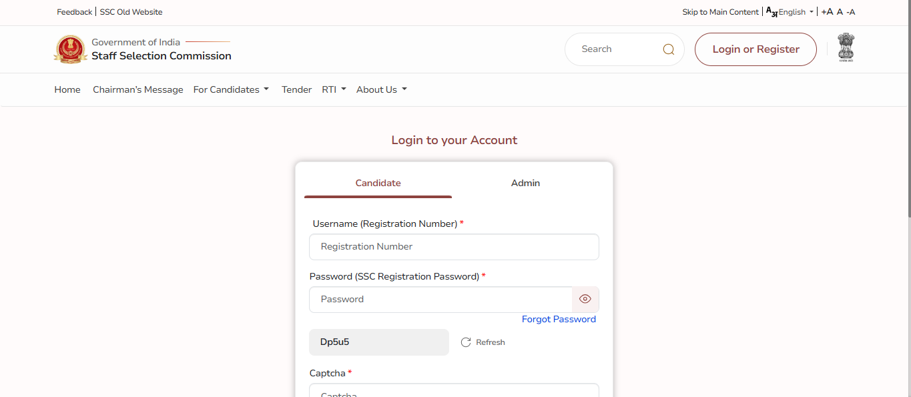911x397 pixels.
Task: Select the Candidate tab
Action: point(378,183)
